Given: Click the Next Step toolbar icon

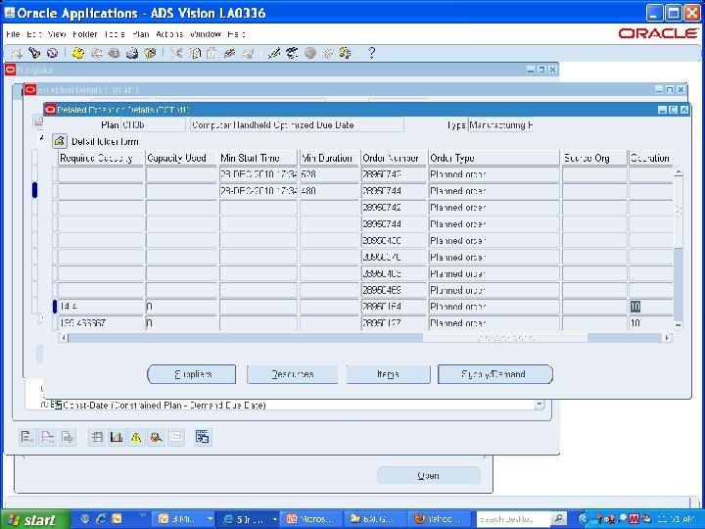Looking at the screenshot, I should coord(96,54).
